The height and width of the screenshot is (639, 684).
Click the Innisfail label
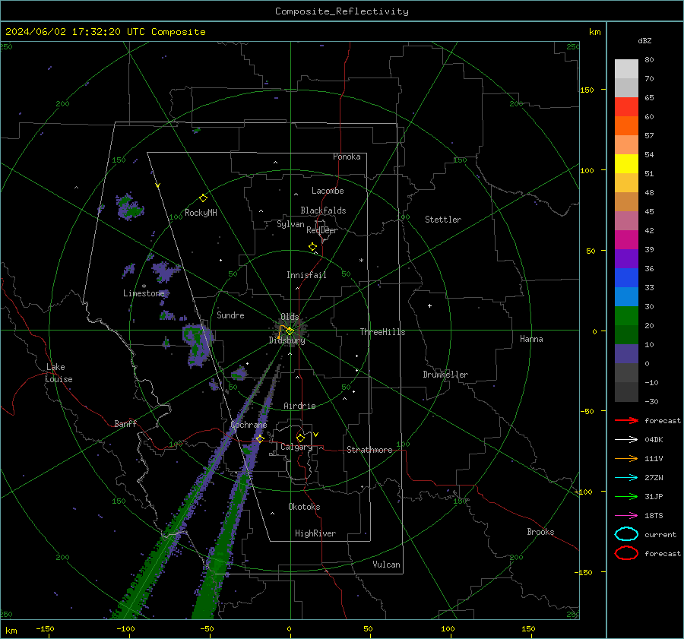[306, 275]
